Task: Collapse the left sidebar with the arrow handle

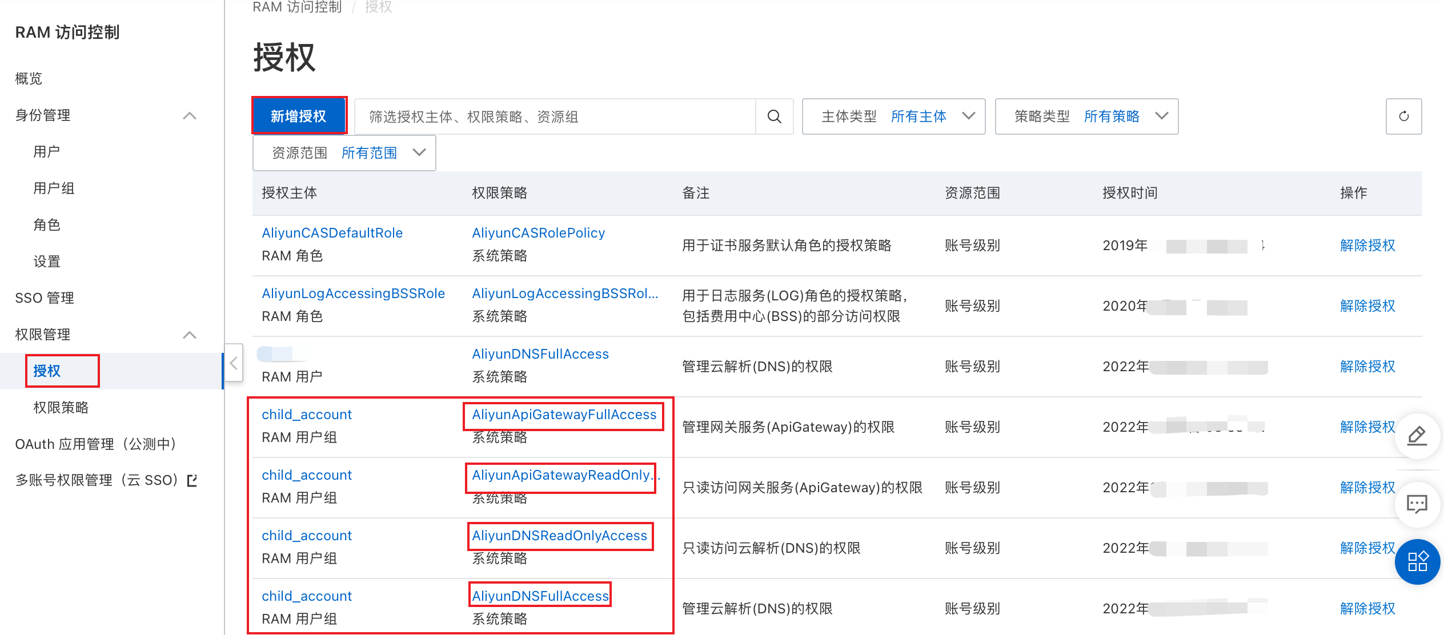Action: click(x=234, y=363)
